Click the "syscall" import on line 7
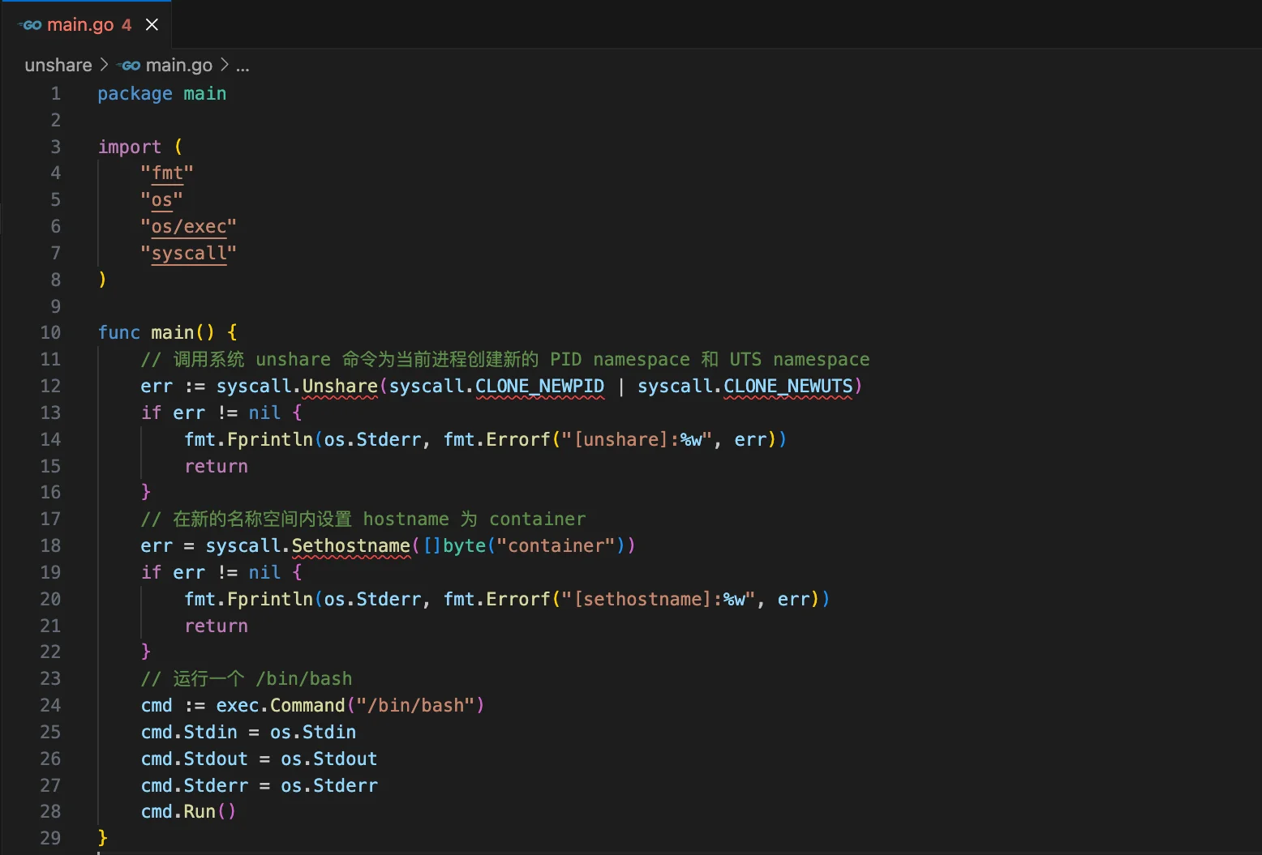The width and height of the screenshot is (1262, 855). pos(188,253)
